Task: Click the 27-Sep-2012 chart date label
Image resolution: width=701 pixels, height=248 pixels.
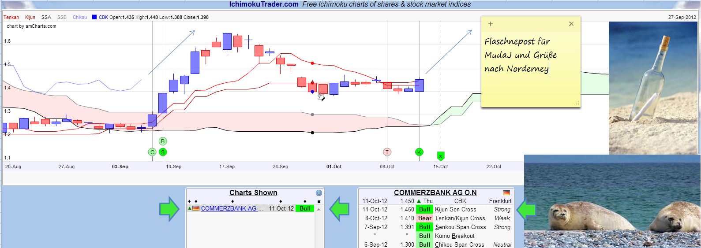Action: pos(682,17)
